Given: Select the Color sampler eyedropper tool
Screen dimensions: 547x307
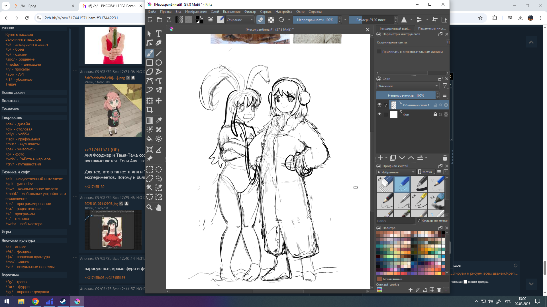Looking at the screenshot, I should [x=159, y=121].
